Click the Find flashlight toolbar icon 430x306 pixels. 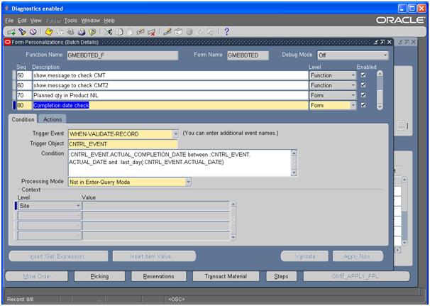point(23,32)
